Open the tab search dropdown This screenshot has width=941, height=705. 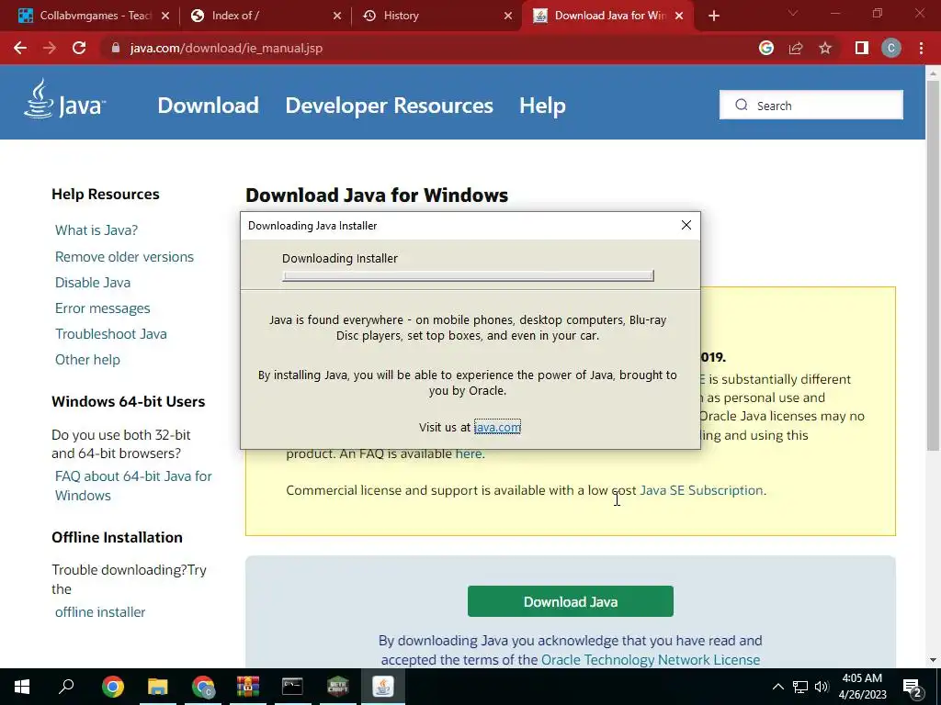pyautogui.click(x=793, y=13)
